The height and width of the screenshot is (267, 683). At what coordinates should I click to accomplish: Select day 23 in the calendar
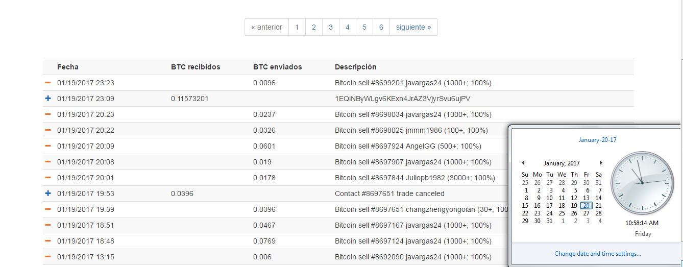coord(538,213)
